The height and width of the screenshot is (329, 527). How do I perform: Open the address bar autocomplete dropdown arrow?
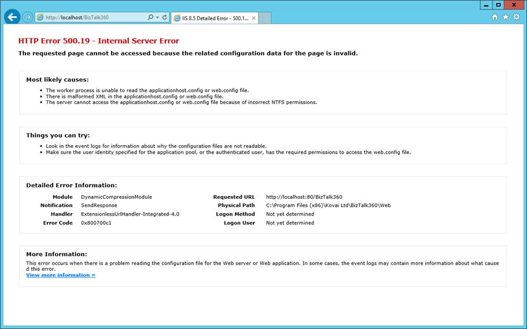pyautogui.click(x=157, y=17)
